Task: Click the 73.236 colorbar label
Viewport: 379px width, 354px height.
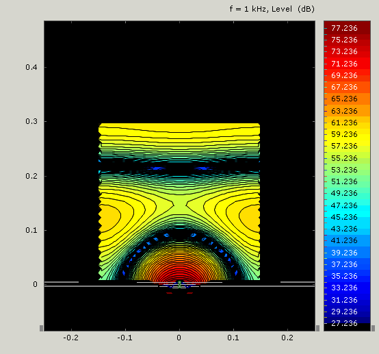Action: (x=344, y=51)
